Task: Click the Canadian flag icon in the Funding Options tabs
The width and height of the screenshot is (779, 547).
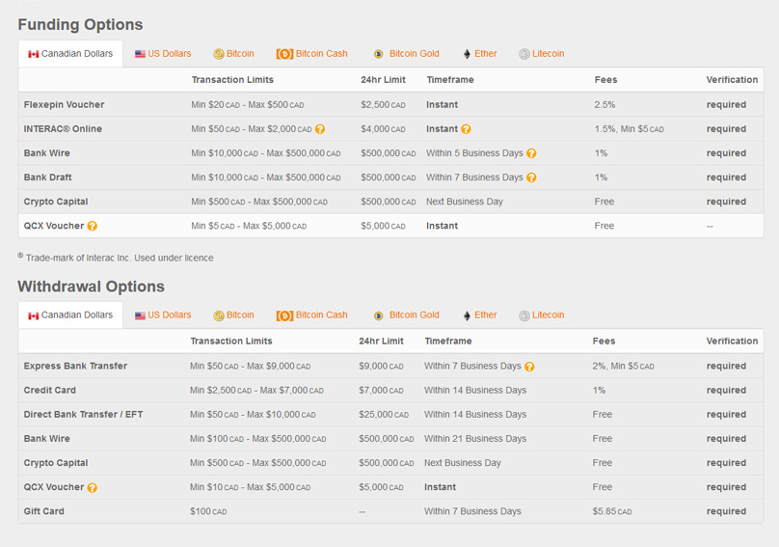Action: click(x=34, y=54)
